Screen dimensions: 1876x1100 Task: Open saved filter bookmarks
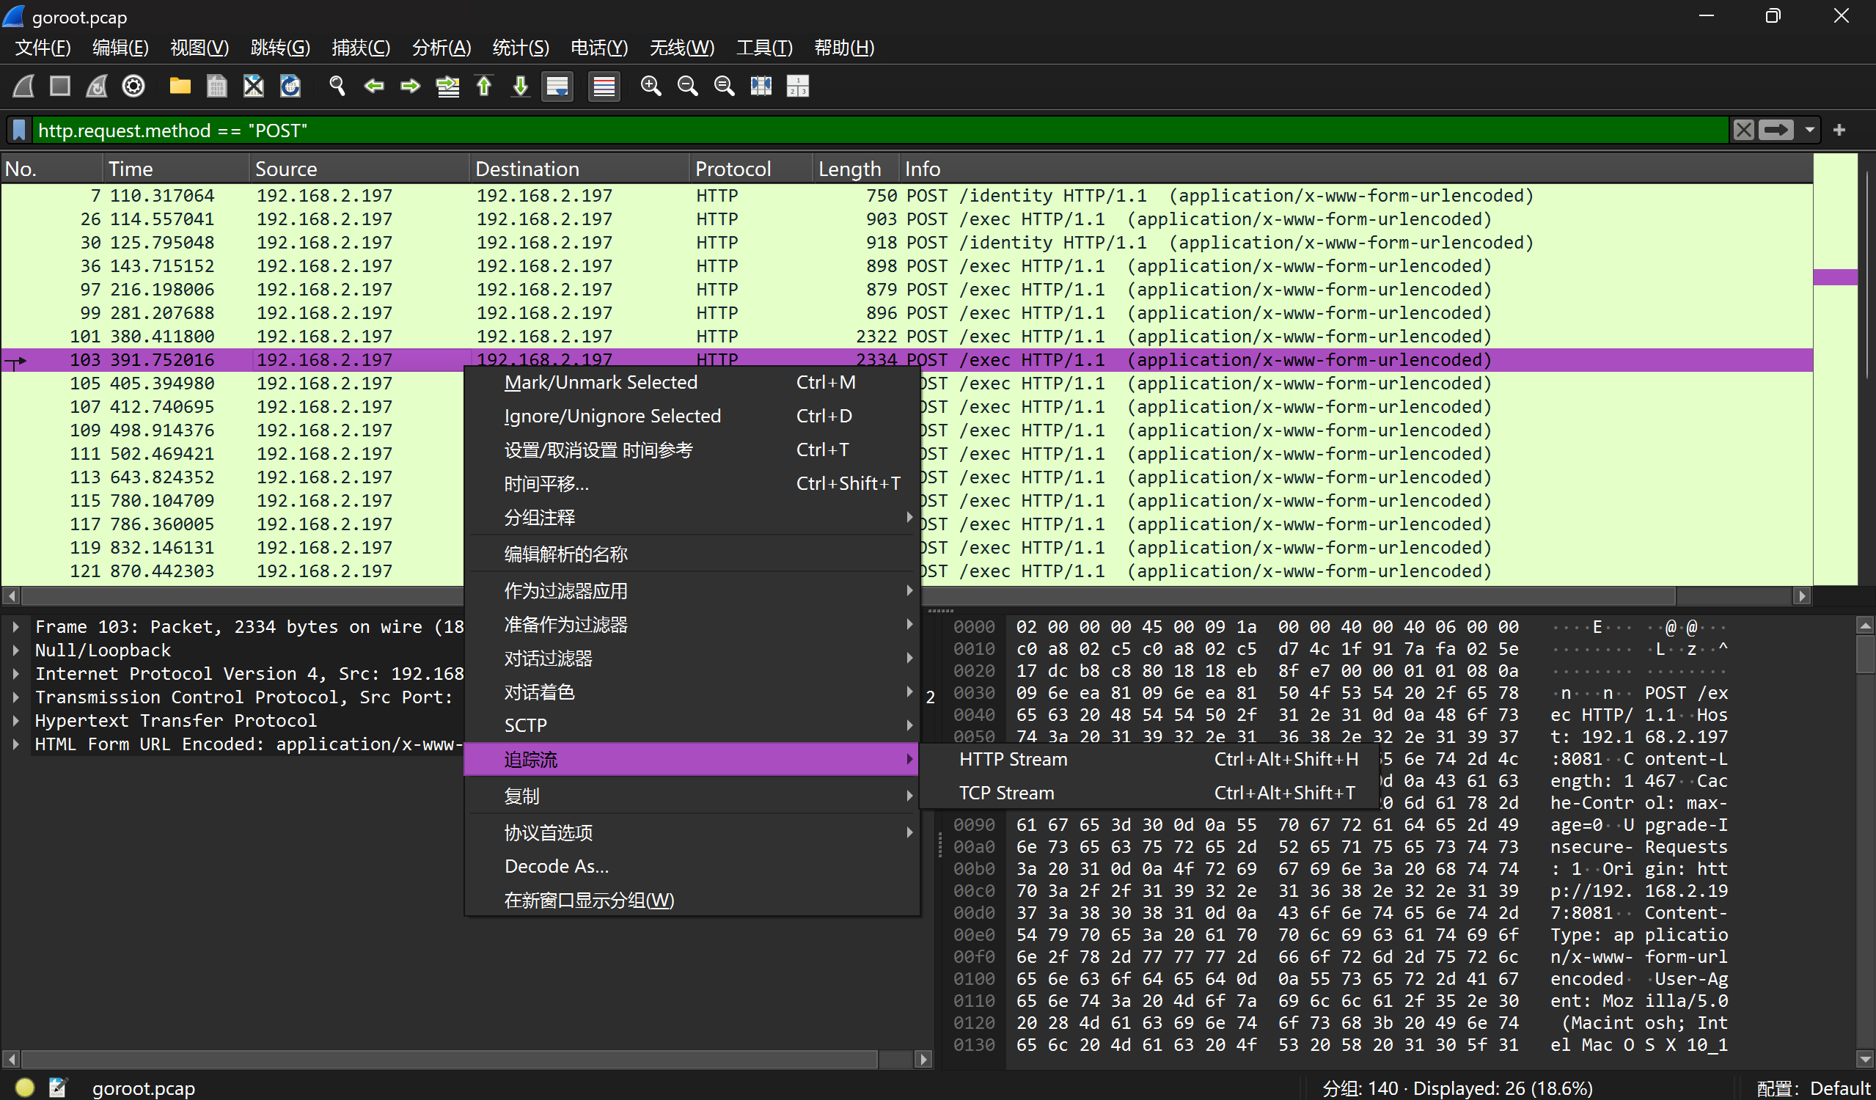pyautogui.click(x=19, y=131)
